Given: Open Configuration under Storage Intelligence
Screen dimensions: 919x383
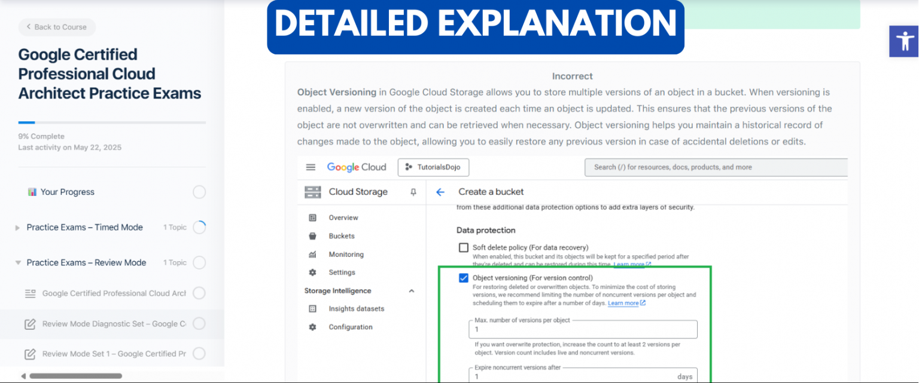Looking at the screenshot, I should coord(312,327).
